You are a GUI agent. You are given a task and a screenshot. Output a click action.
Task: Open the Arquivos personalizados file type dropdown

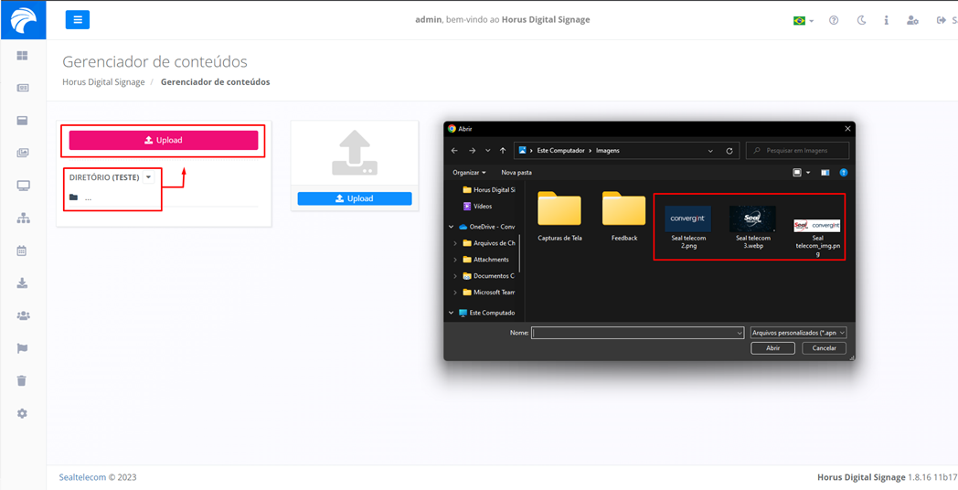pos(798,333)
